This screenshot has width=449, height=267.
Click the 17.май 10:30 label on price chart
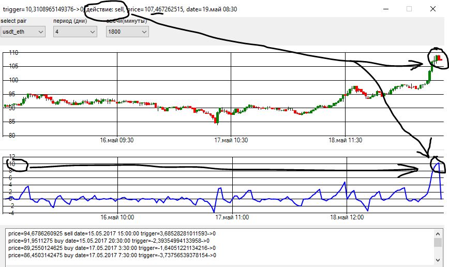tap(231, 140)
